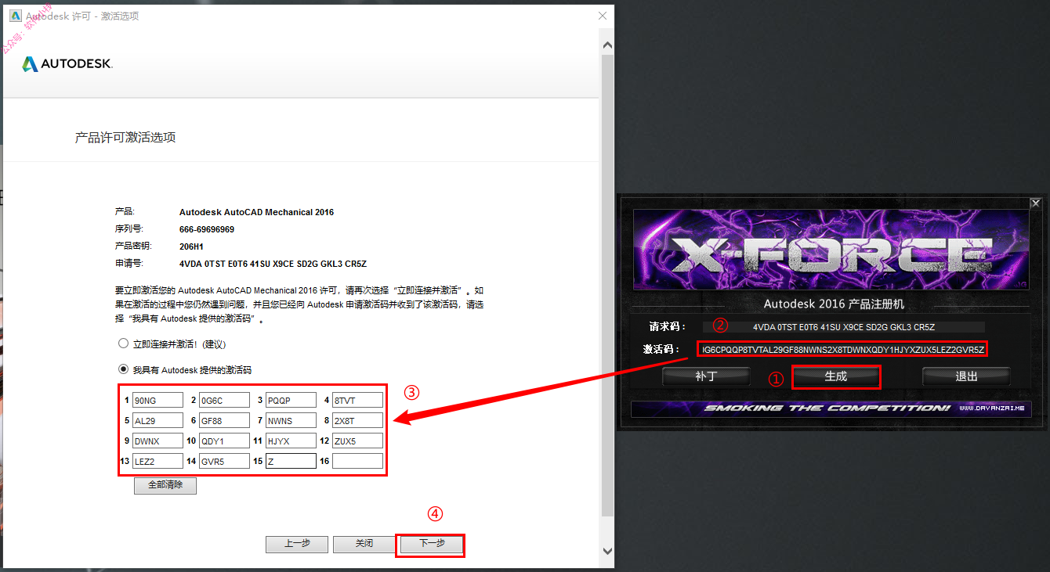The width and height of the screenshot is (1050, 572).
Task: Click activation code field 4 containing 8TVT
Action: [357, 400]
